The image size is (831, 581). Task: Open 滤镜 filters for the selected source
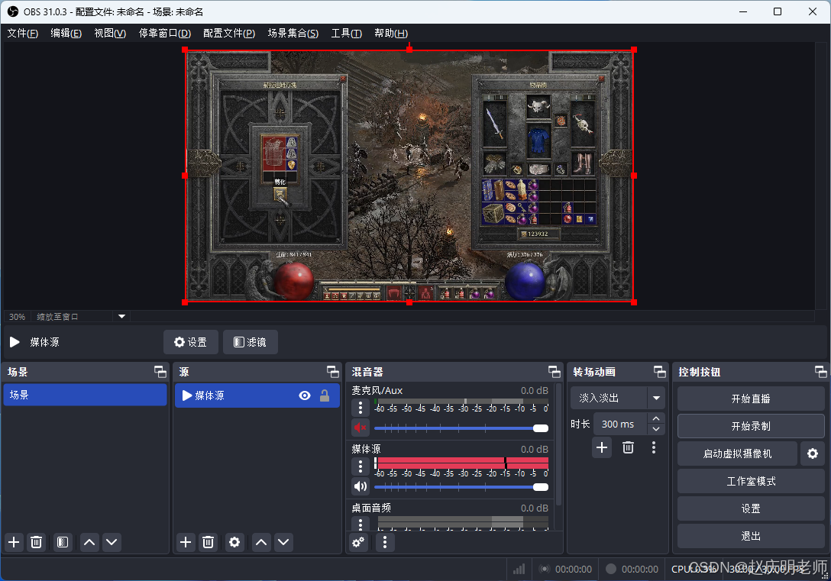(251, 342)
